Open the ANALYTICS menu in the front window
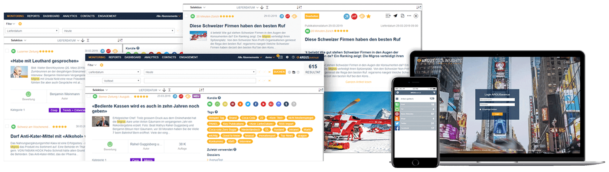Screen dimensions: 609x172 (x=152, y=57)
